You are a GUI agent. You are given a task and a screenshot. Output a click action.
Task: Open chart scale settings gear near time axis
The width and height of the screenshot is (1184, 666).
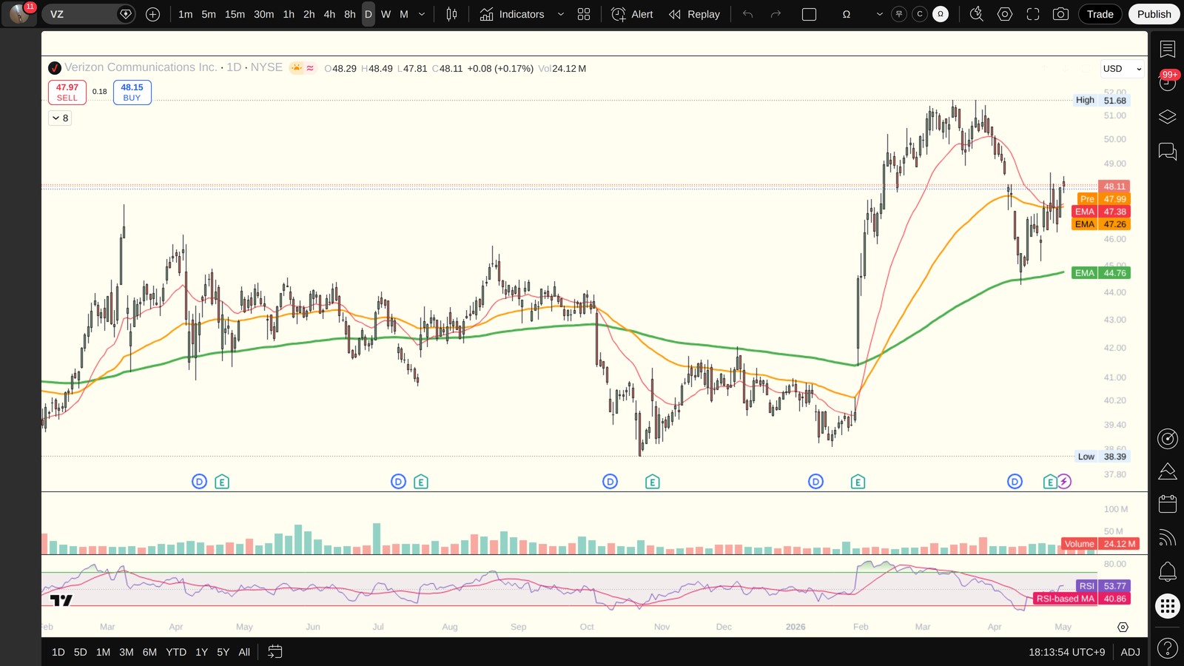pos(1123,627)
